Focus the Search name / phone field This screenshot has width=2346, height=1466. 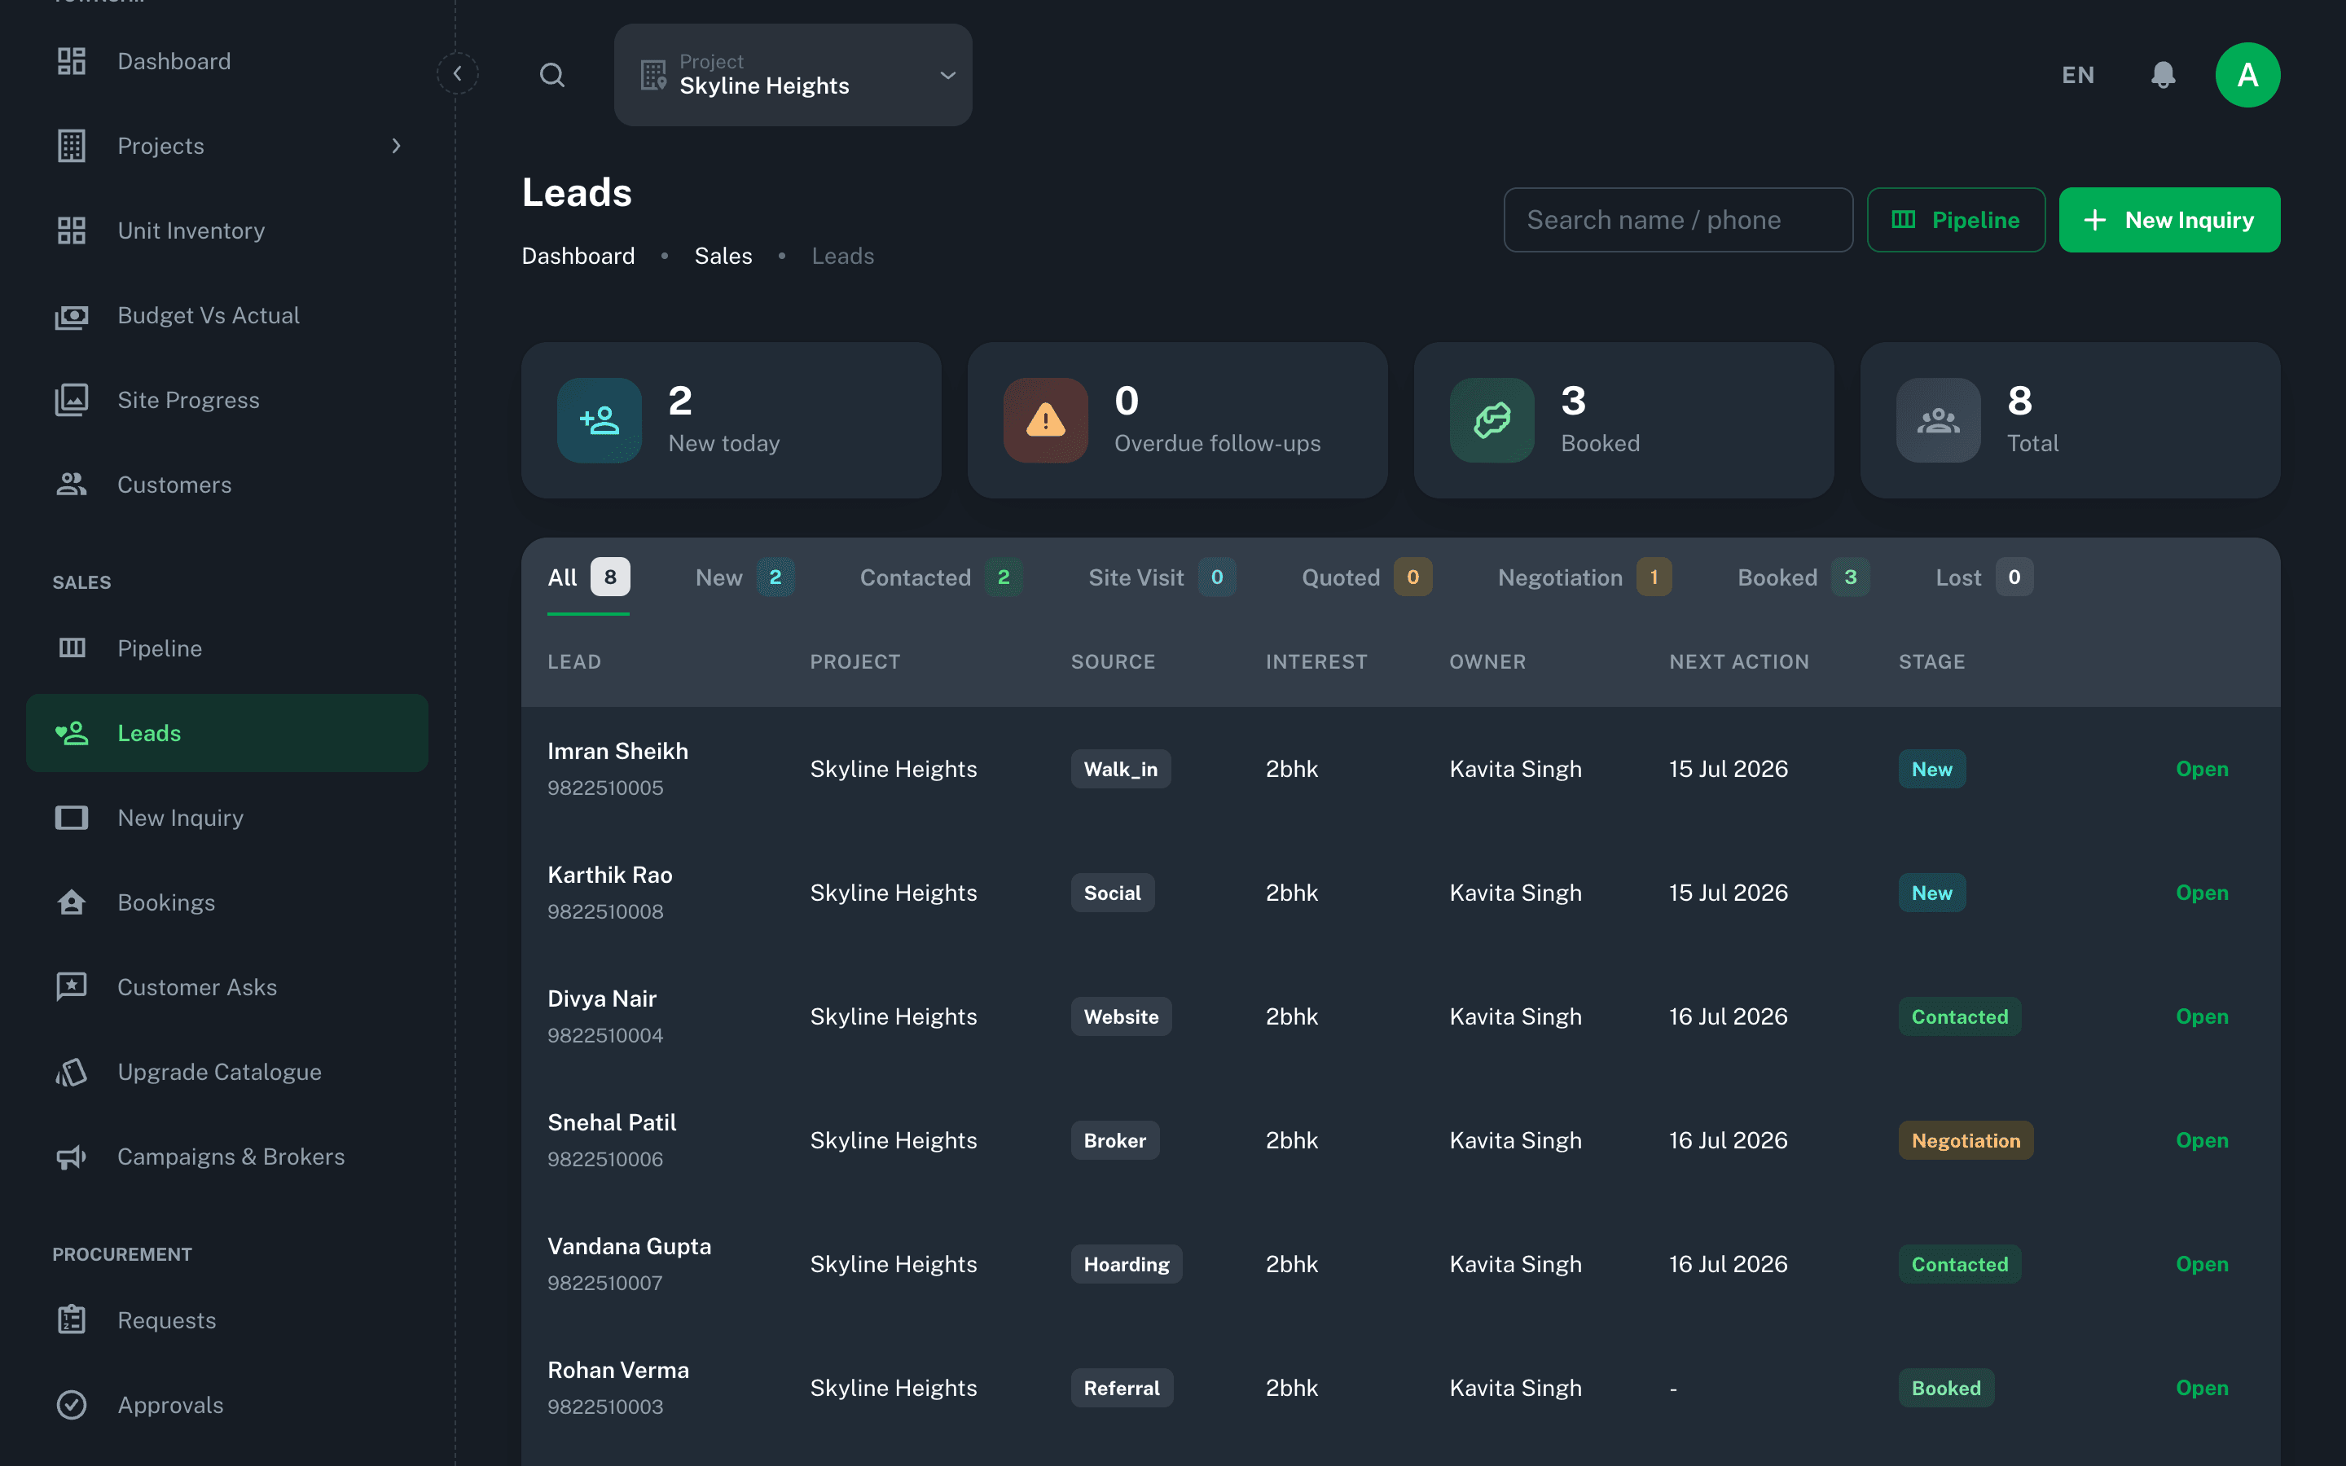(1678, 220)
